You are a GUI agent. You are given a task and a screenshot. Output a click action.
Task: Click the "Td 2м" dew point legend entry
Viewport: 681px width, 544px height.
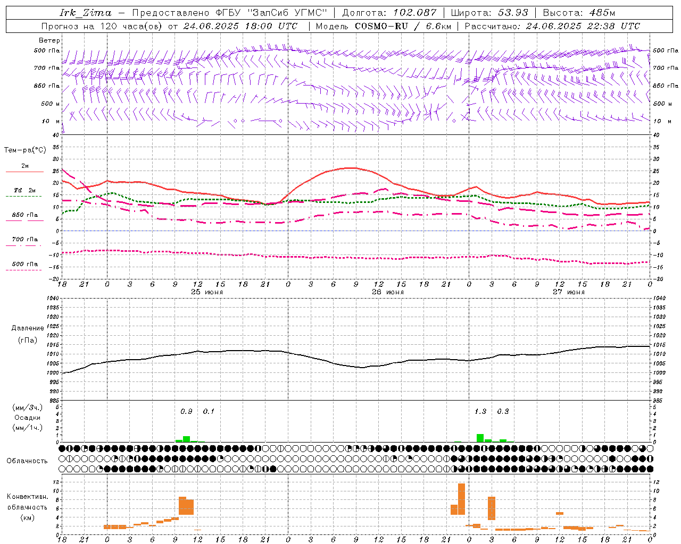(24, 190)
